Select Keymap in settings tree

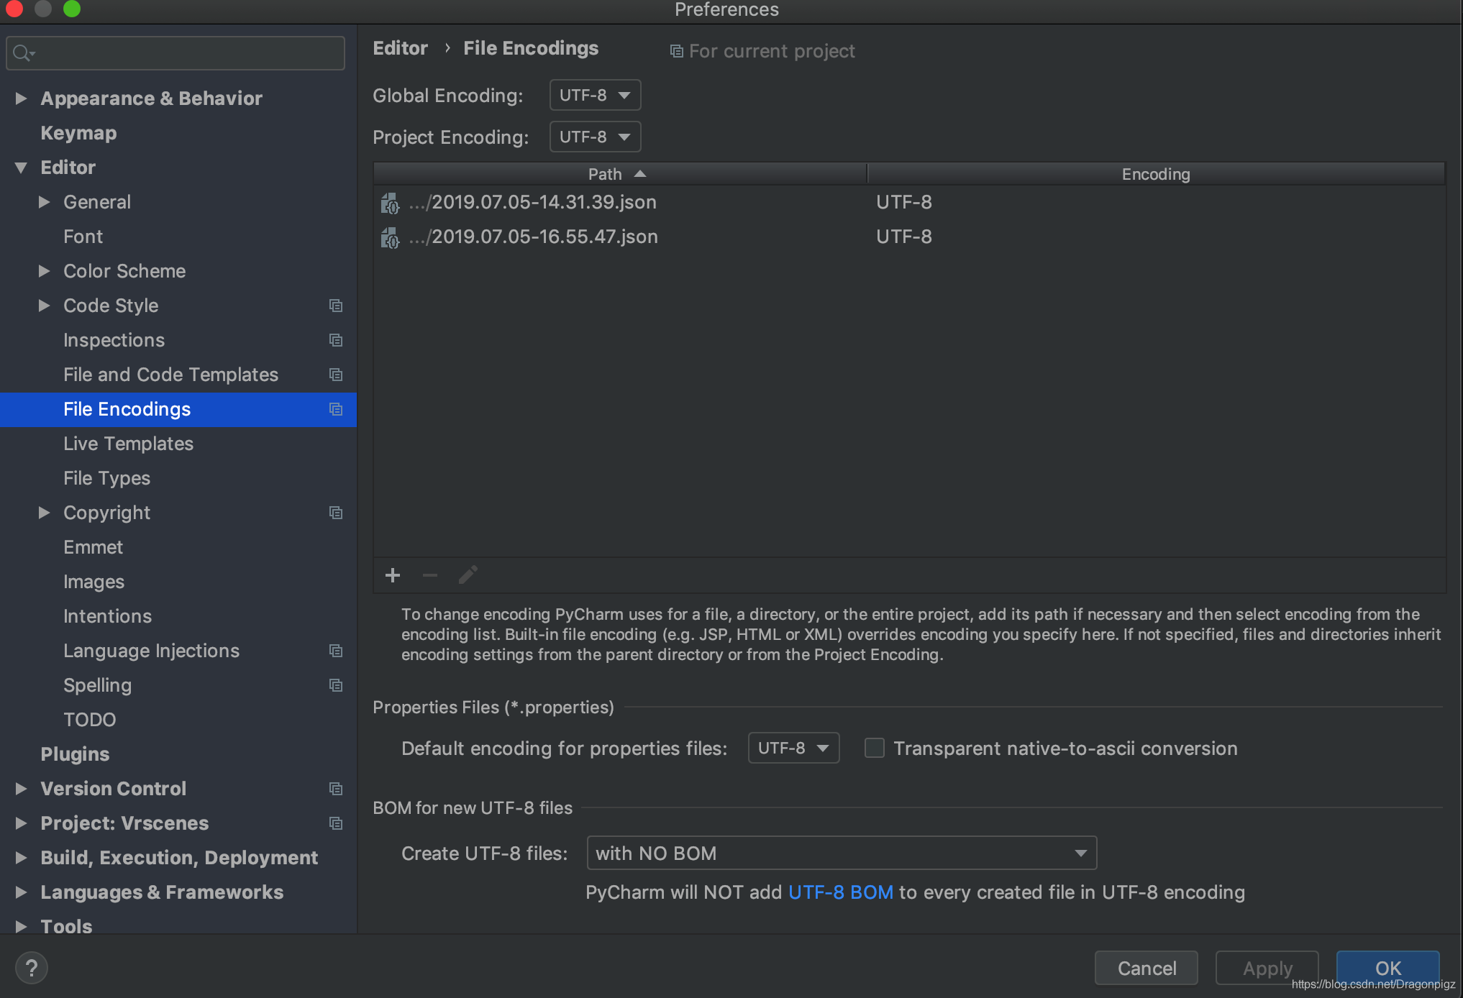78,133
